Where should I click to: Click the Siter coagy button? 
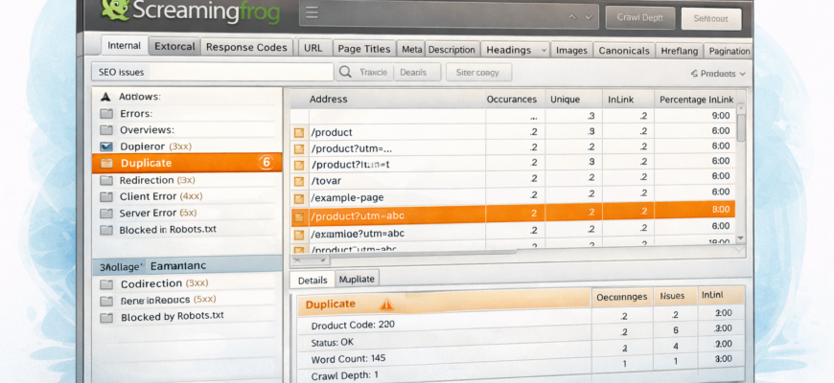coord(478,73)
